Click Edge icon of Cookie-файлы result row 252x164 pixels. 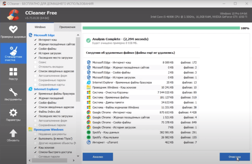tap(88, 73)
